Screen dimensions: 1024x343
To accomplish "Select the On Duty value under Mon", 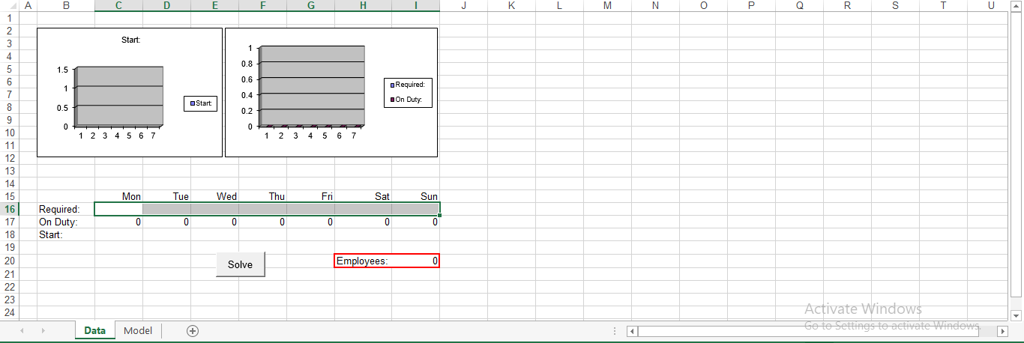I will [x=118, y=222].
